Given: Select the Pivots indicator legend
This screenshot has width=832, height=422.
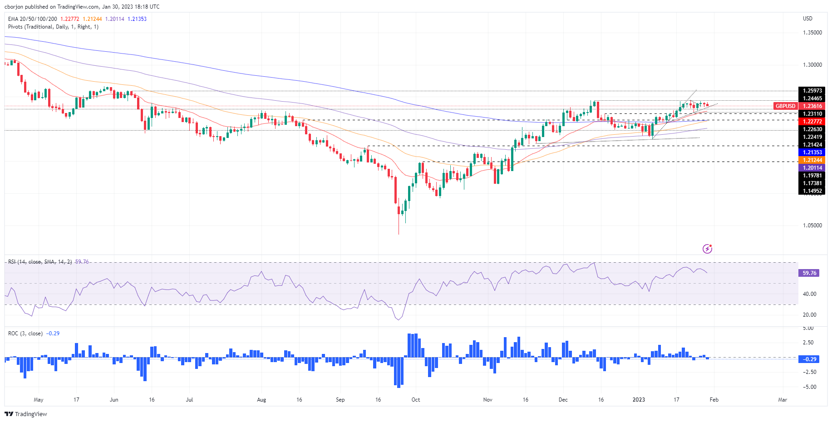Looking at the screenshot, I should (x=53, y=27).
